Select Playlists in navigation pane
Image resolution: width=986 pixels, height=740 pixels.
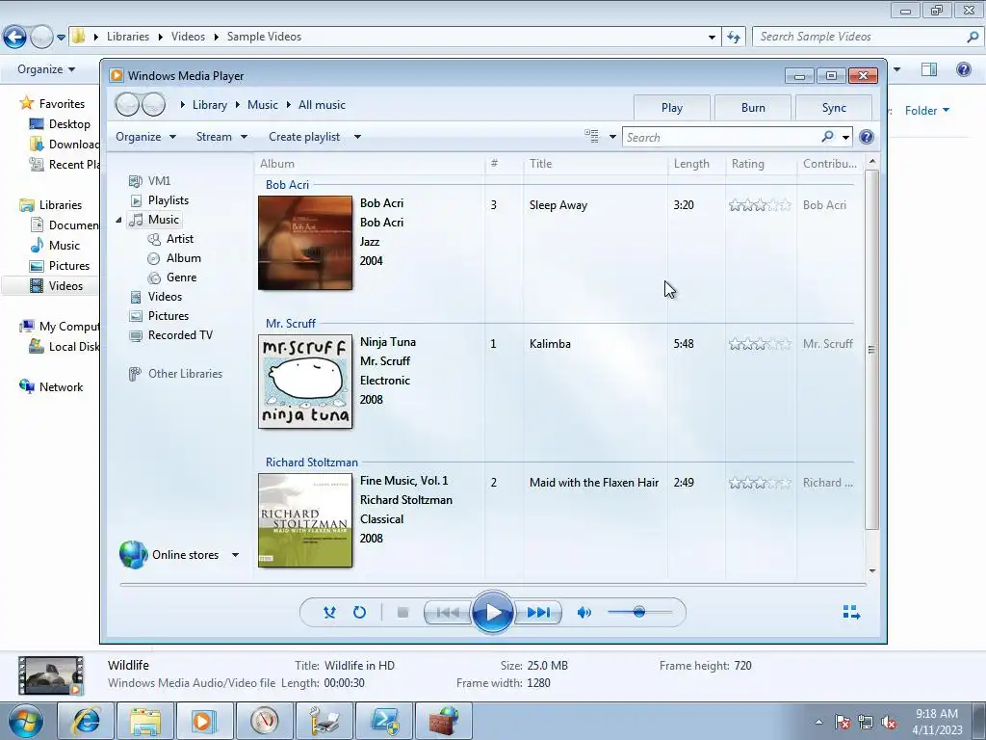pos(159,200)
